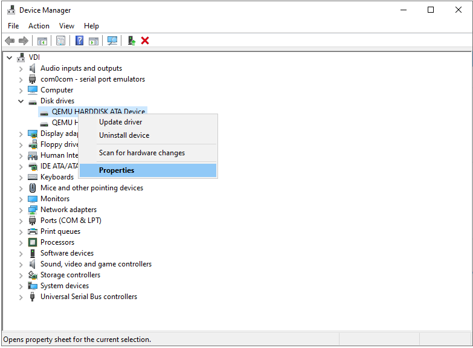The height and width of the screenshot is (348, 473).
Task: Expand the Monitors category arrow
Action: (21, 199)
